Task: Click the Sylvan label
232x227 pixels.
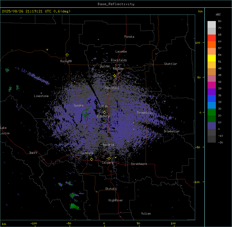Action: tap(105, 66)
